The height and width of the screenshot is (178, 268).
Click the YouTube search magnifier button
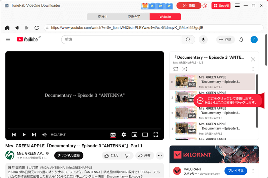[188, 39]
